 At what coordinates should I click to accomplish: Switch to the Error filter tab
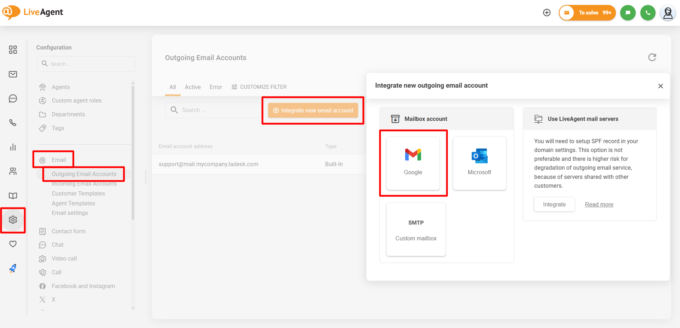pos(215,87)
